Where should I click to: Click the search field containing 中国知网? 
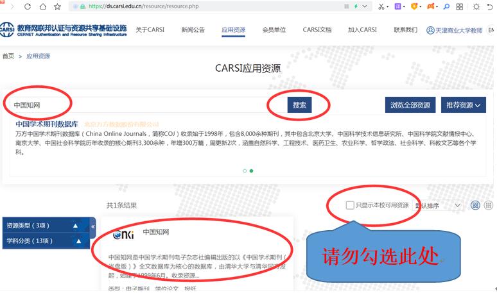(148, 105)
